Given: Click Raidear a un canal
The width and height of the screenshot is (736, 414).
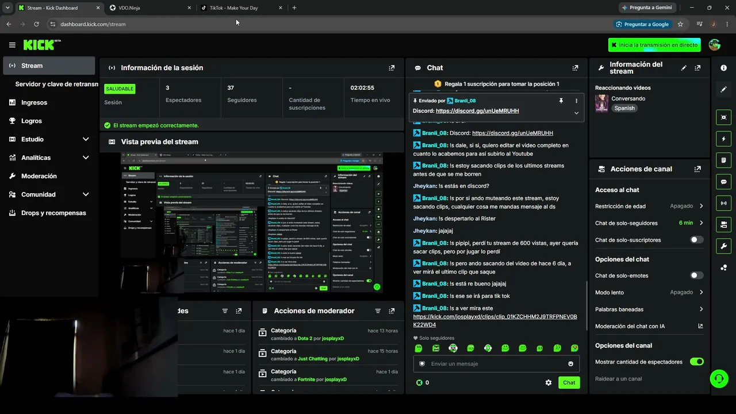Looking at the screenshot, I should tap(618, 379).
